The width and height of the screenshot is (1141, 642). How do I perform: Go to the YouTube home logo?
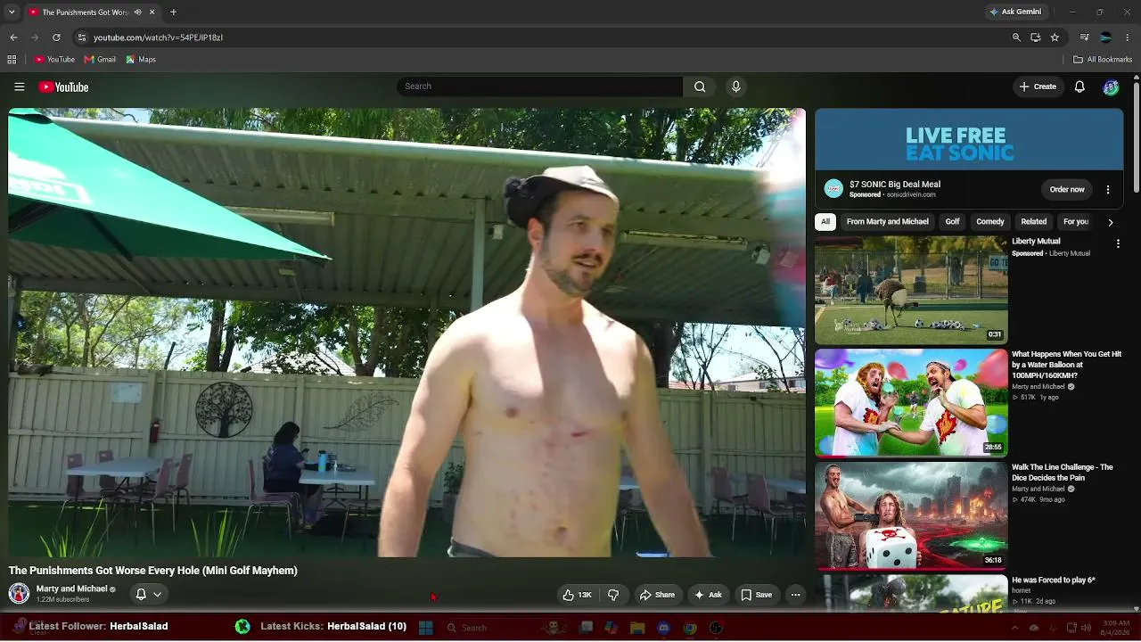tap(63, 86)
